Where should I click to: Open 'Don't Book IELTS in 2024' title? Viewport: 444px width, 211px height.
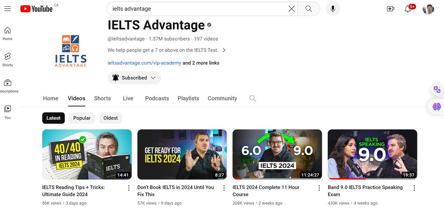(175, 191)
